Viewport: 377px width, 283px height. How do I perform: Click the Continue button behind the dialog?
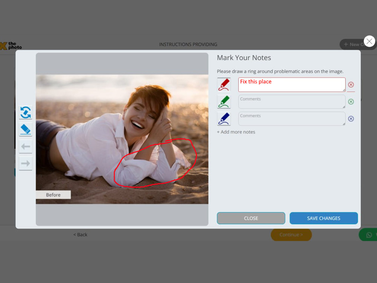point(291,235)
